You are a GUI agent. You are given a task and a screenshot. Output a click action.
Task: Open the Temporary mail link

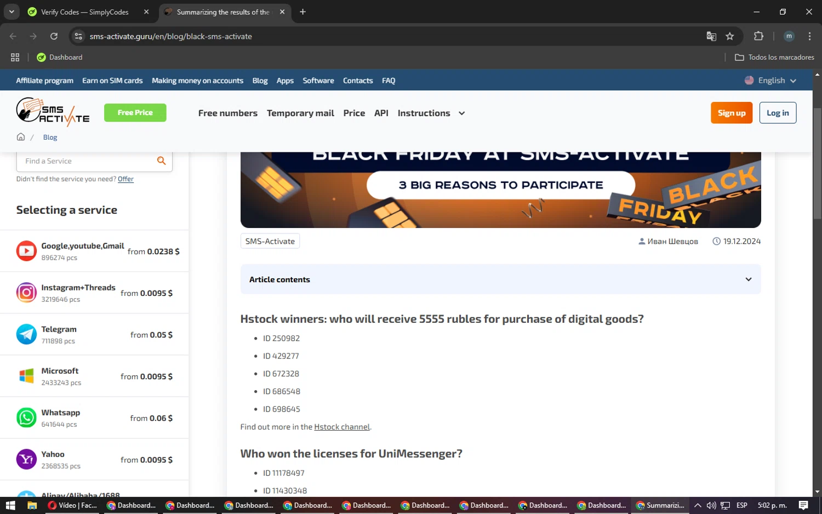click(300, 113)
